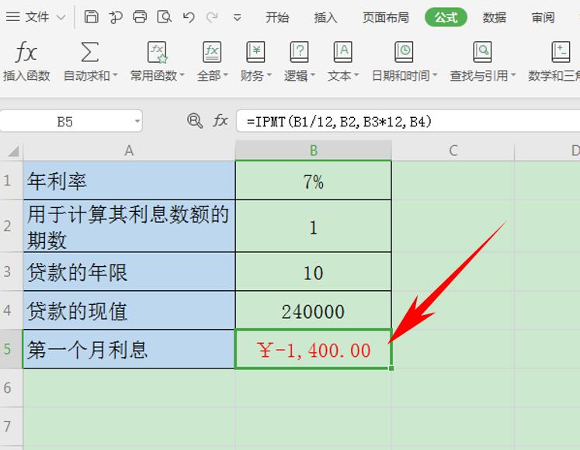Viewport: 580px width, 450px height.
Task: Select the 公式 tab
Action: pos(446,17)
